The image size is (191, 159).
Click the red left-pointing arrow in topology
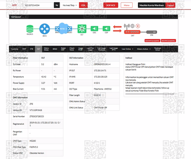tap(117, 27)
